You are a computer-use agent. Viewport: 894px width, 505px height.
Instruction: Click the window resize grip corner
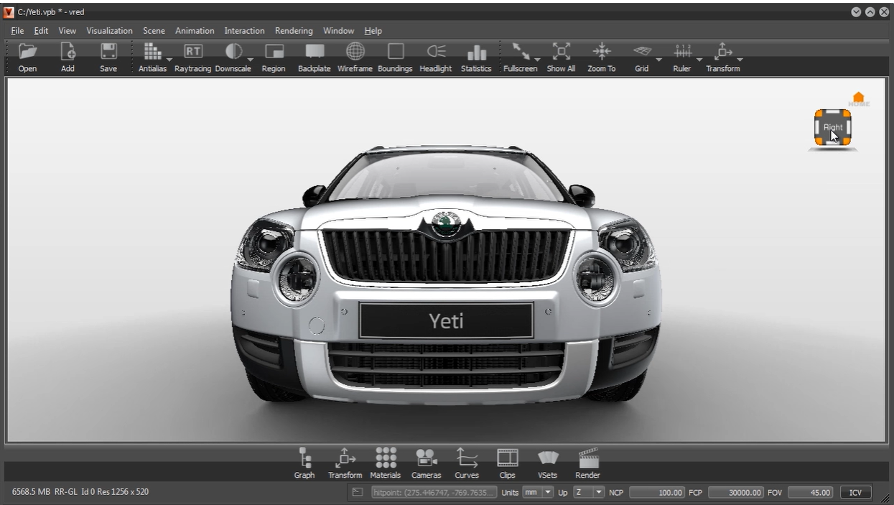click(885, 497)
